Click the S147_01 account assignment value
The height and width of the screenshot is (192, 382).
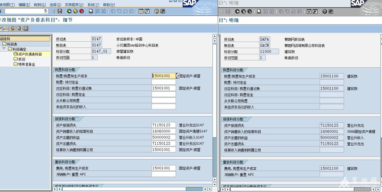pos(101,51)
